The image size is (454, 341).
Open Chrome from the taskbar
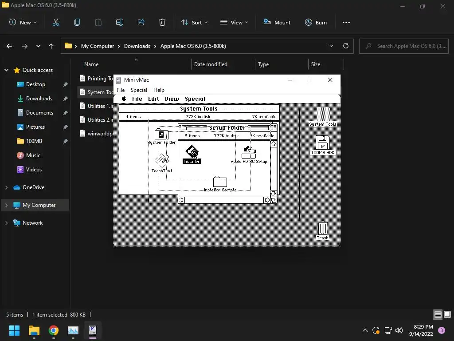[54, 330]
